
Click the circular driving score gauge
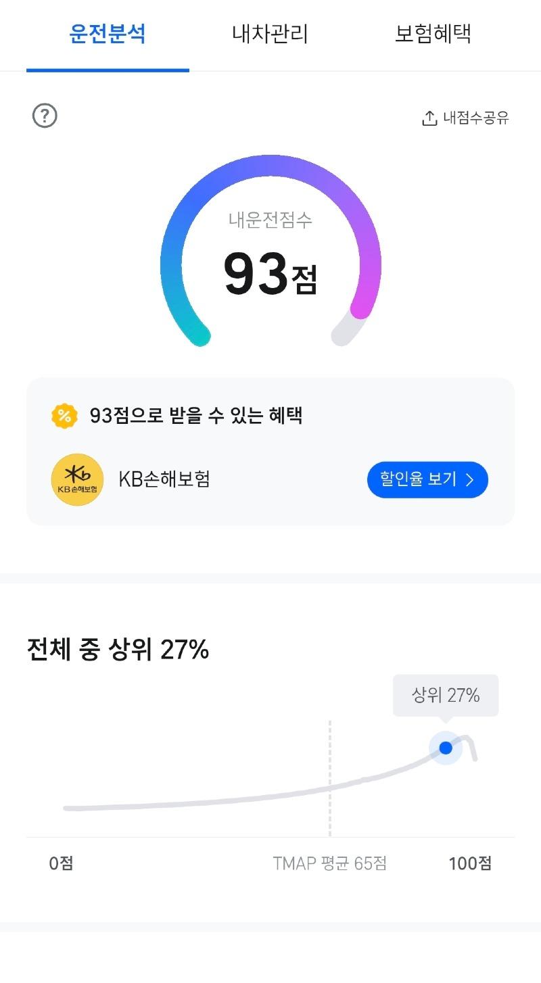point(270,251)
